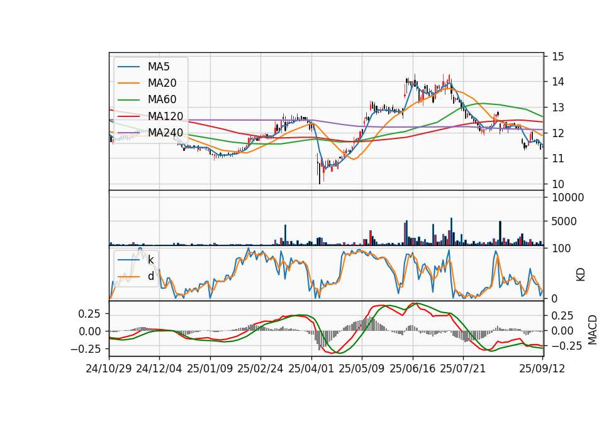The height and width of the screenshot is (434, 604).
Task: Click the MA5 legend label
Action: (x=159, y=67)
